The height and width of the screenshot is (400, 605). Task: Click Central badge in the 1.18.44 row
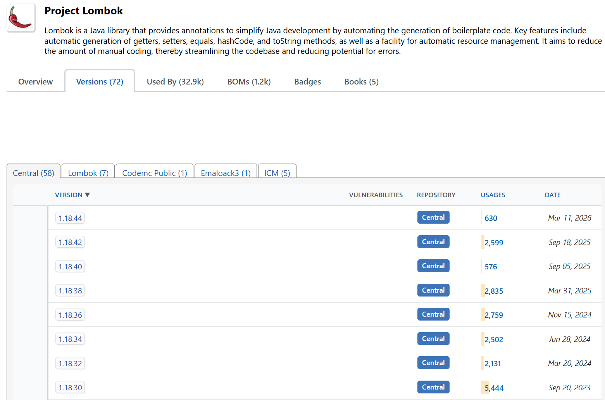(x=433, y=217)
